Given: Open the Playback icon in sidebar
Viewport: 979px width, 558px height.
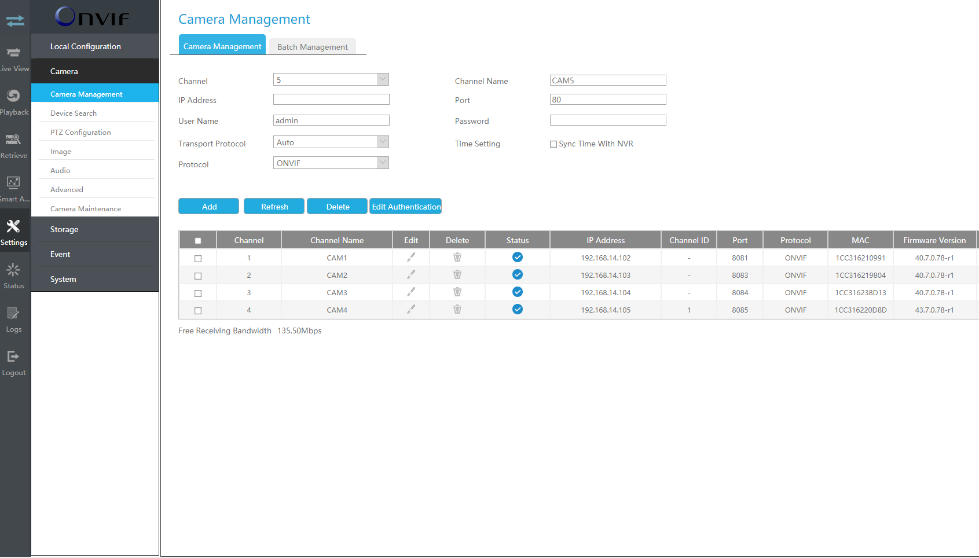Looking at the screenshot, I should (x=13, y=96).
